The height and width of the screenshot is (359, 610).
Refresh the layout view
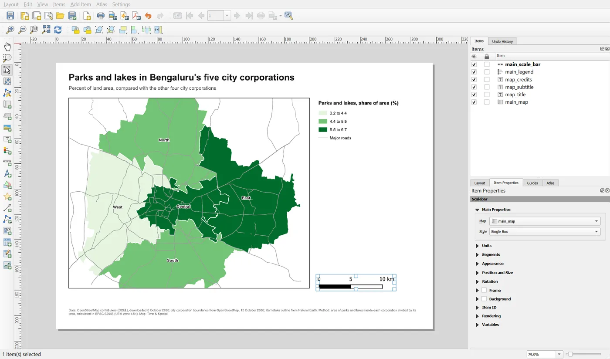58,30
